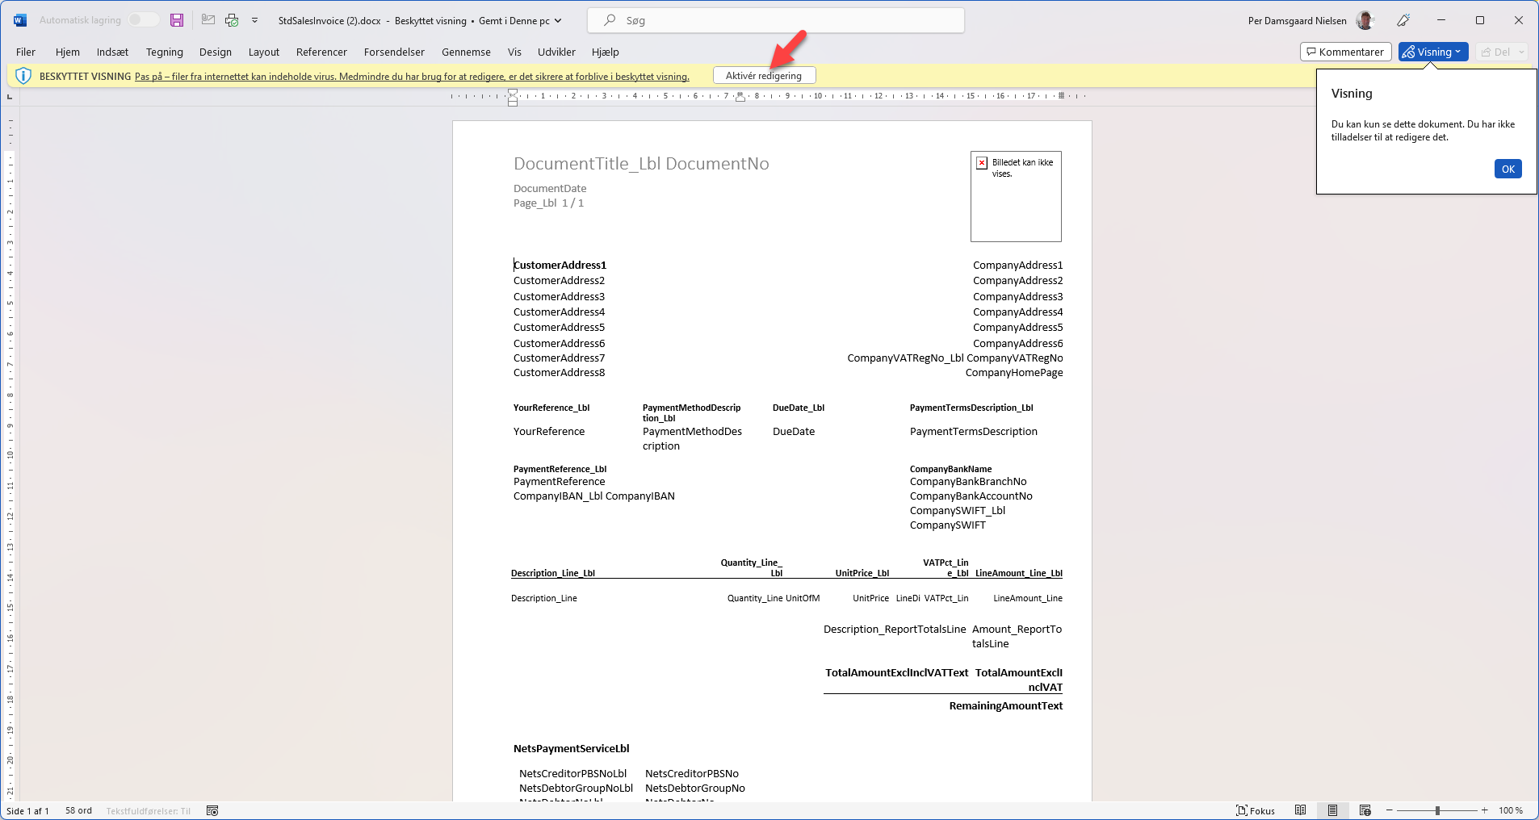Open the Referencer tab
Viewport: 1539px width, 820px height.
click(x=321, y=52)
